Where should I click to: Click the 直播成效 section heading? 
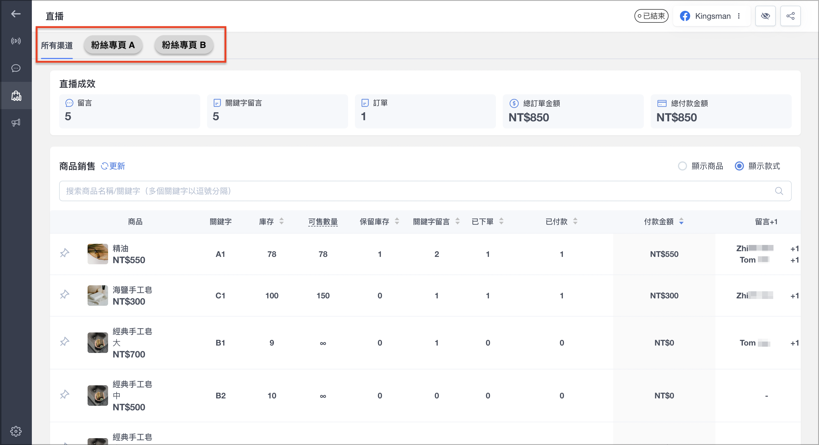pyautogui.click(x=77, y=84)
